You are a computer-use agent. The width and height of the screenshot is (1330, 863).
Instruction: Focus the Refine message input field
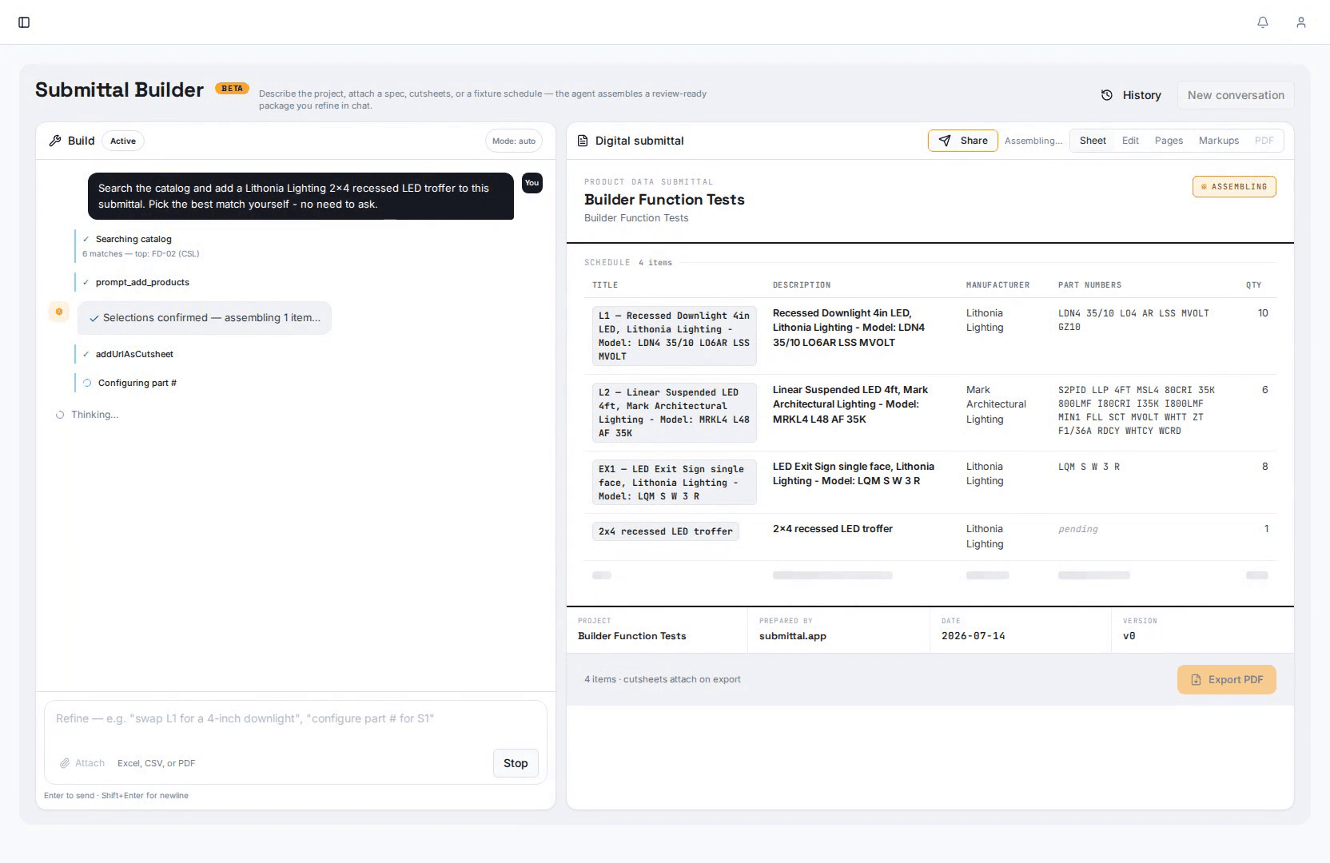pos(296,719)
